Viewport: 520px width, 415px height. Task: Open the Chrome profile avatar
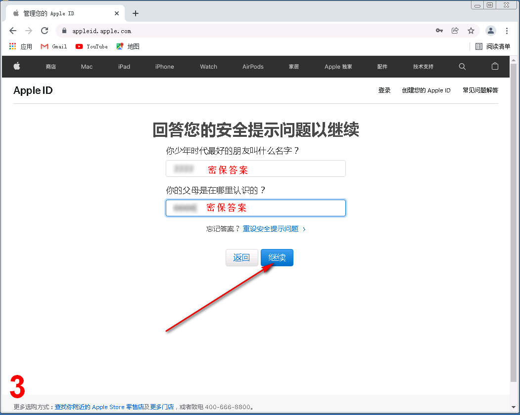(x=490, y=31)
